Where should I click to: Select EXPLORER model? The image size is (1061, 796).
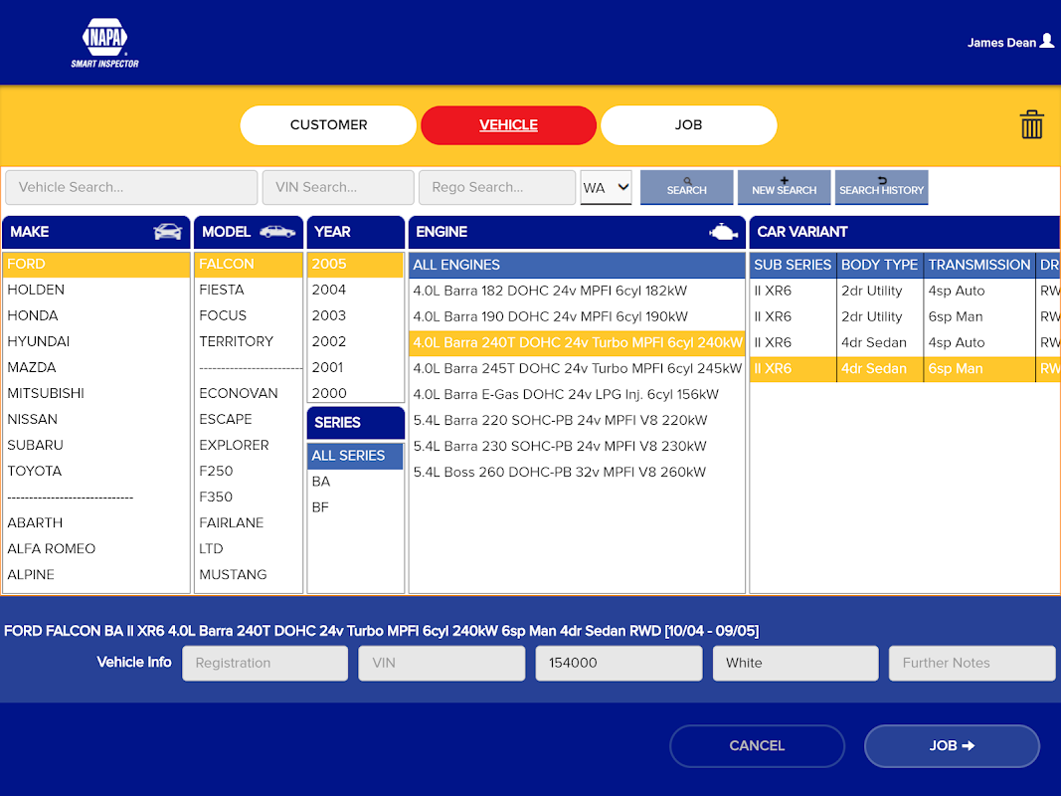click(249, 445)
